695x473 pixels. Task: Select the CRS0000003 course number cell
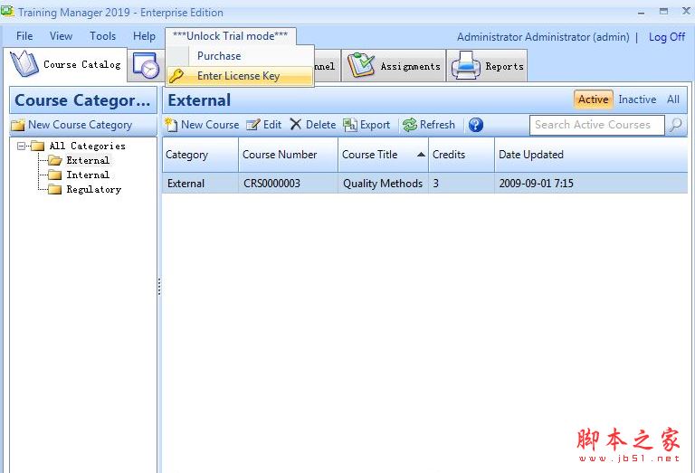click(x=288, y=184)
